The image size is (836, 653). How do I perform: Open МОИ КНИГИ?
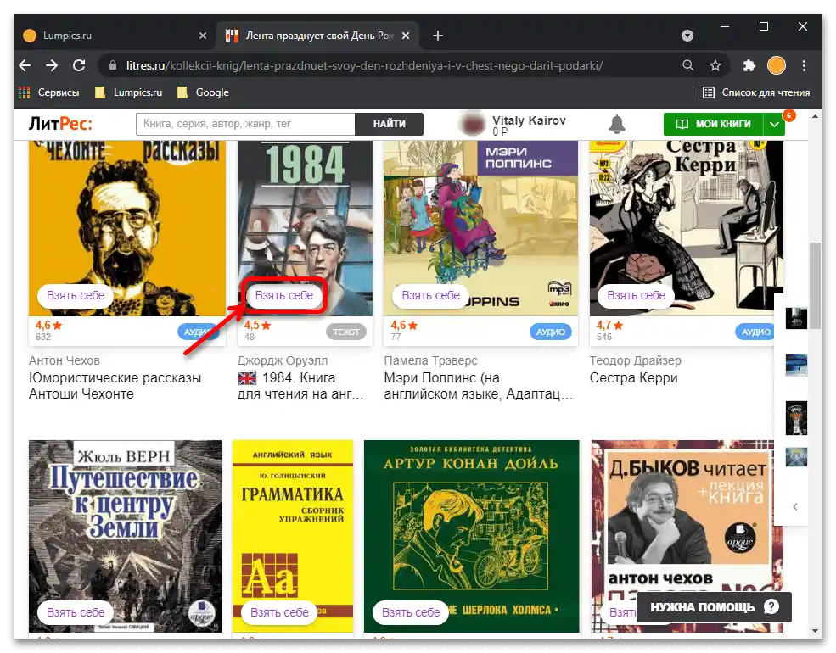tap(714, 124)
